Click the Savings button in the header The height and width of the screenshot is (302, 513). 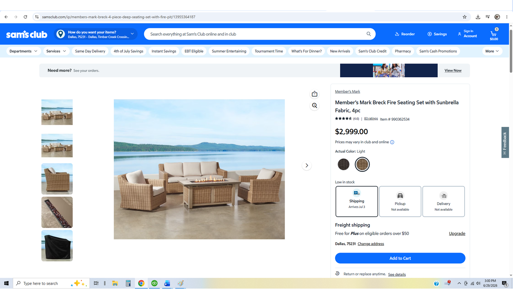coord(437,34)
